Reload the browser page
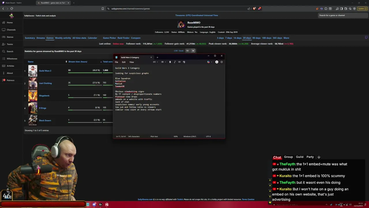Screen dimensions: 369x208 coord(12,9)
